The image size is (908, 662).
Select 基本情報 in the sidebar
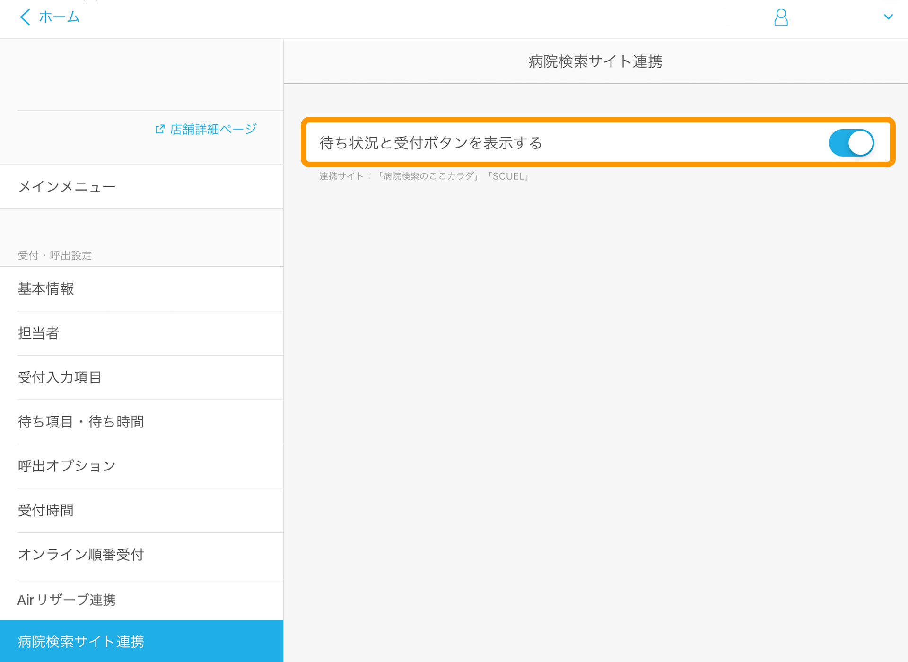(x=45, y=289)
